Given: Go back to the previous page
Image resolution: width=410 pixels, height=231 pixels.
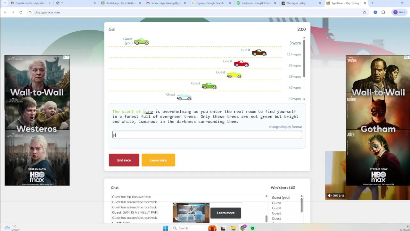Looking at the screenshot, I should coord(5,12).
